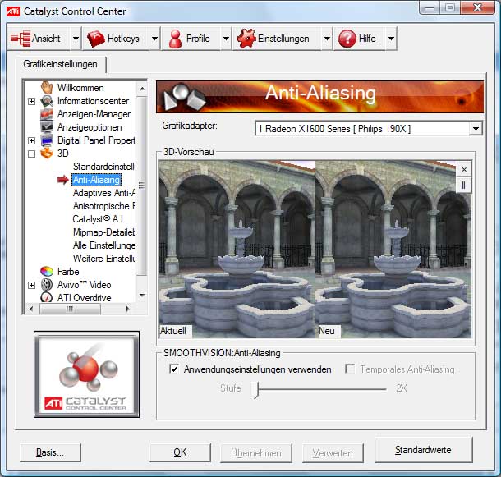501x477 pixels.
Task: Click the Neu preview image
Action: click(x=393, y=250)
